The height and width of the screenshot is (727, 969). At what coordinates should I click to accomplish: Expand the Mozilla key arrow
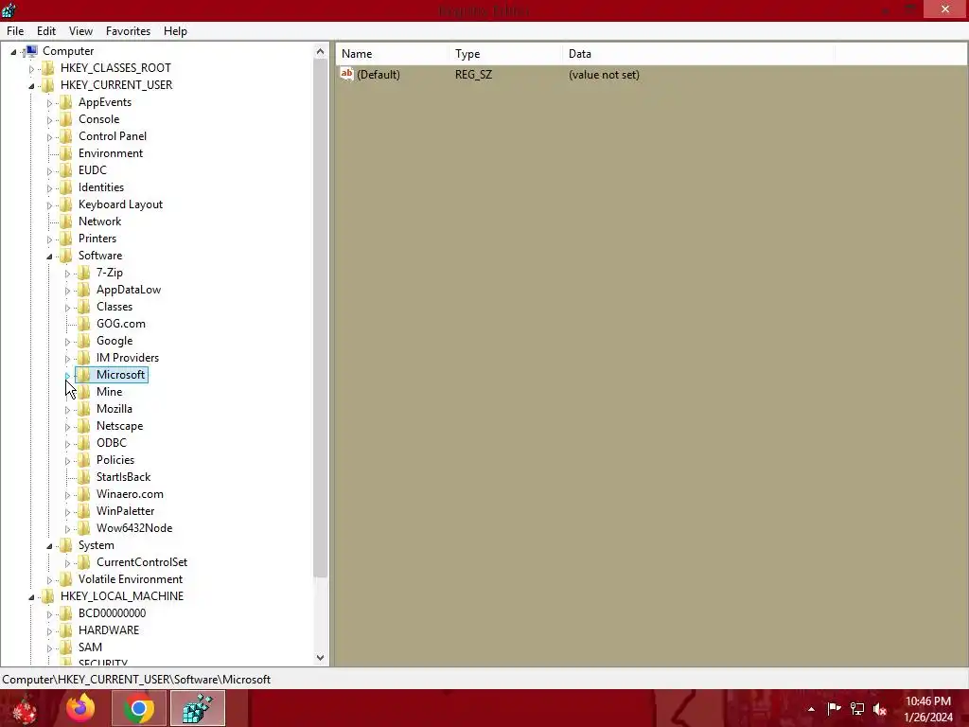click(67, 410)
